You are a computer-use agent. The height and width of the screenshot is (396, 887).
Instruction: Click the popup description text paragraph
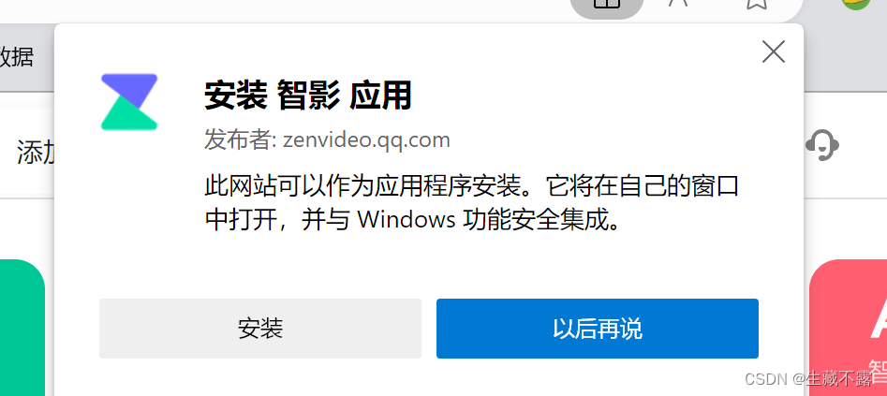472,203
